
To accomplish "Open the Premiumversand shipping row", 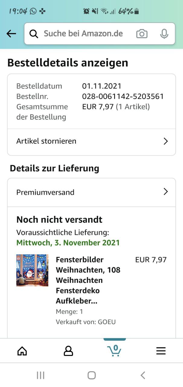I will point(91,192).
